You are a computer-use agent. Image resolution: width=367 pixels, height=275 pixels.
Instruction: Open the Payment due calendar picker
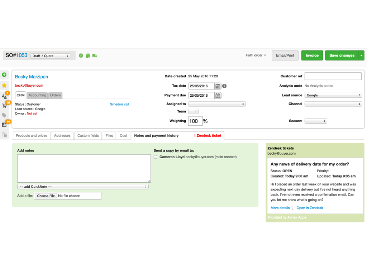(218, 96)
